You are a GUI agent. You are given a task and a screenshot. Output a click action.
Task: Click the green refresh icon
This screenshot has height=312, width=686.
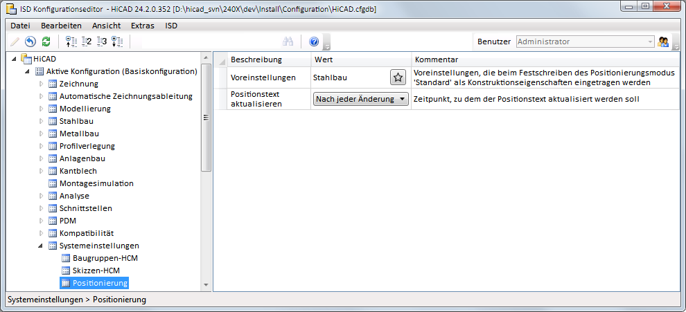(46, 42)
